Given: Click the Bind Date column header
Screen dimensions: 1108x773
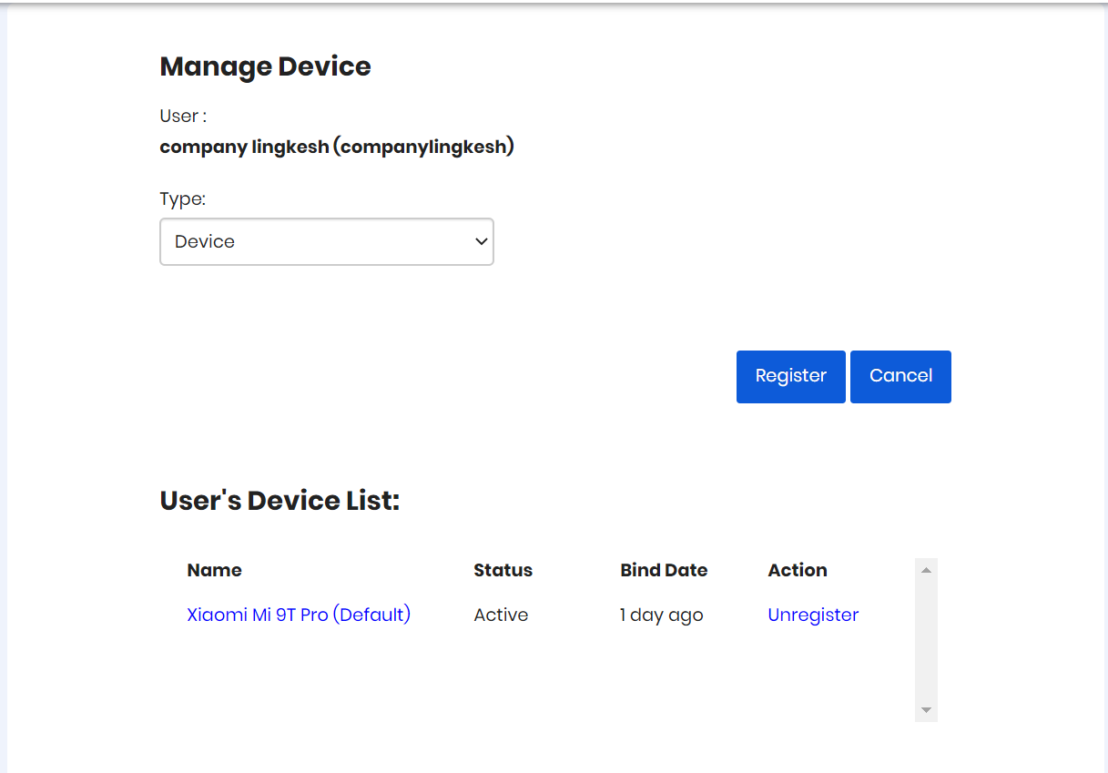Looking at the screenshot, I should pyautogui.click(x=663, y=570).
